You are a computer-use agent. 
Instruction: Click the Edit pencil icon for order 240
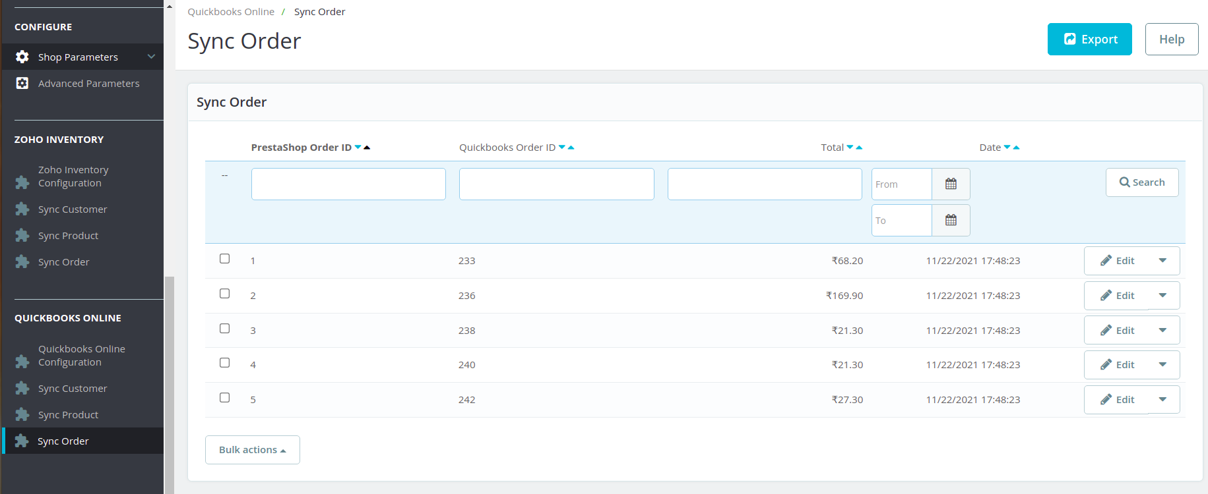pyautogui.click(x=1106, y=365)
